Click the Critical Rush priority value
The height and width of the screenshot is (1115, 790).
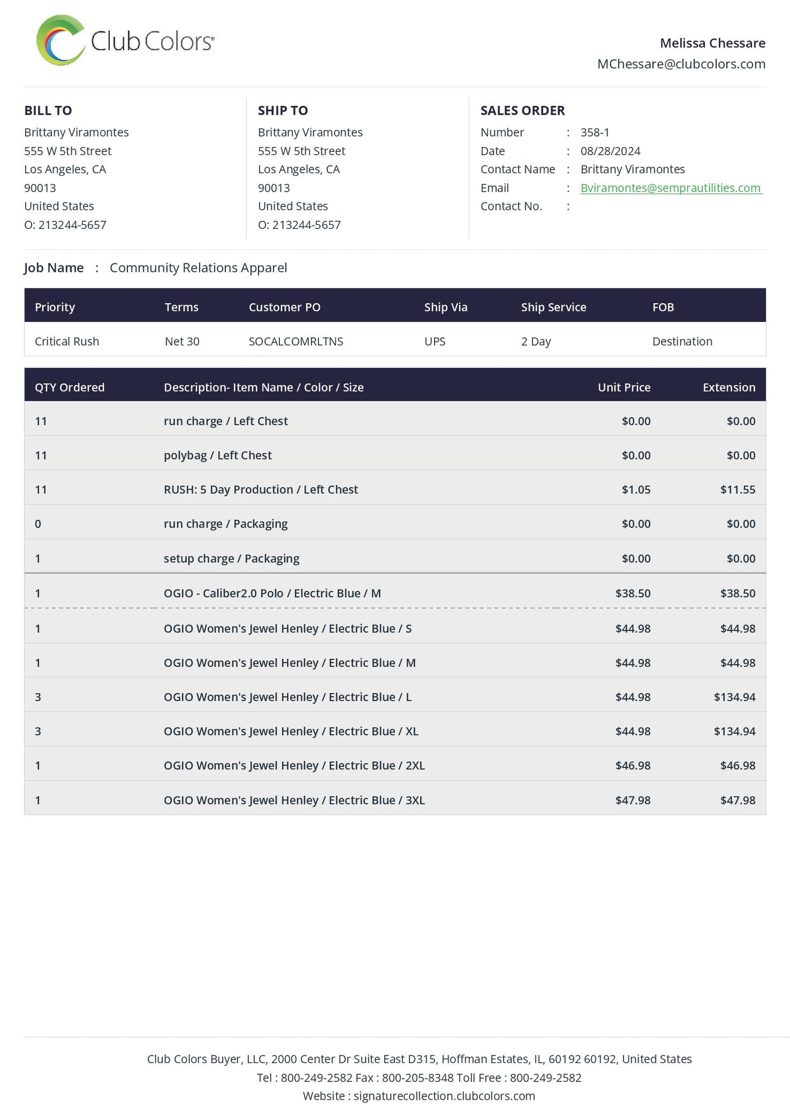click(67, 341)
